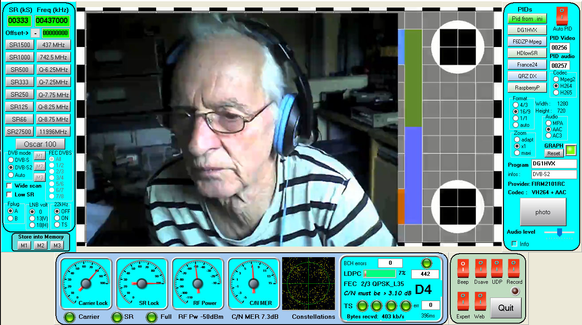582x325 pixels.
Task: Choose the Q-7.25MHz frequency preset
Action: (x=53, y=82)
